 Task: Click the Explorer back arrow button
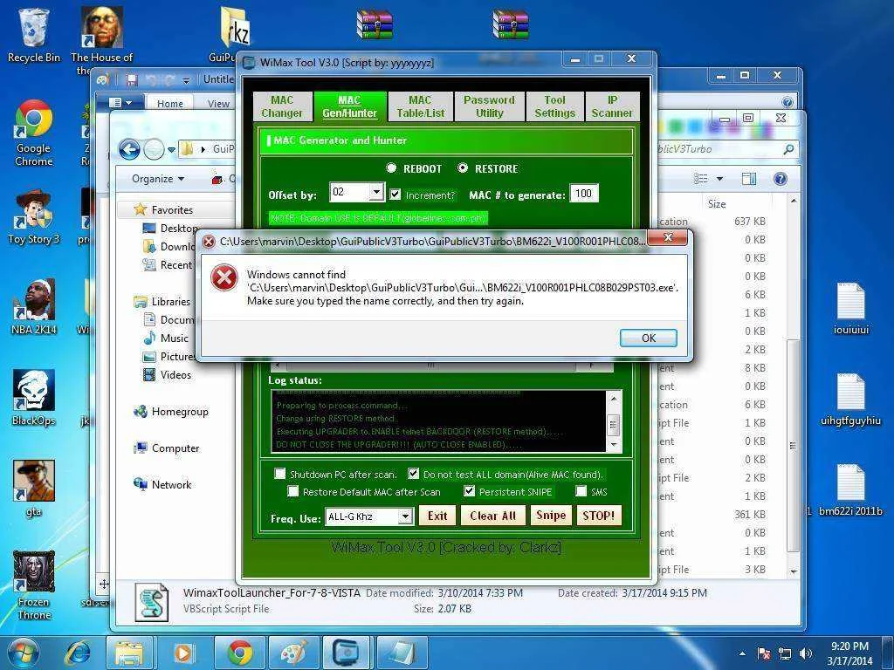point(129,149)
